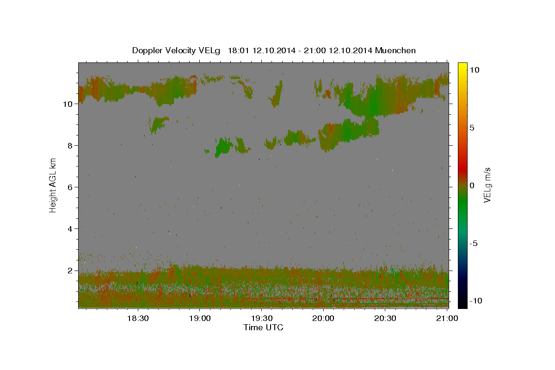This screenshot has height=370, width=555.
Task: Click the colorbar label '10'
Action: (x=474, y=70)
